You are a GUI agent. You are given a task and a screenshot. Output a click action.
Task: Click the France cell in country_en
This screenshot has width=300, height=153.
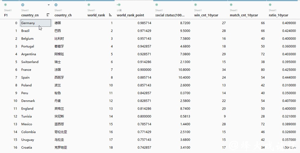pos(26,70)
